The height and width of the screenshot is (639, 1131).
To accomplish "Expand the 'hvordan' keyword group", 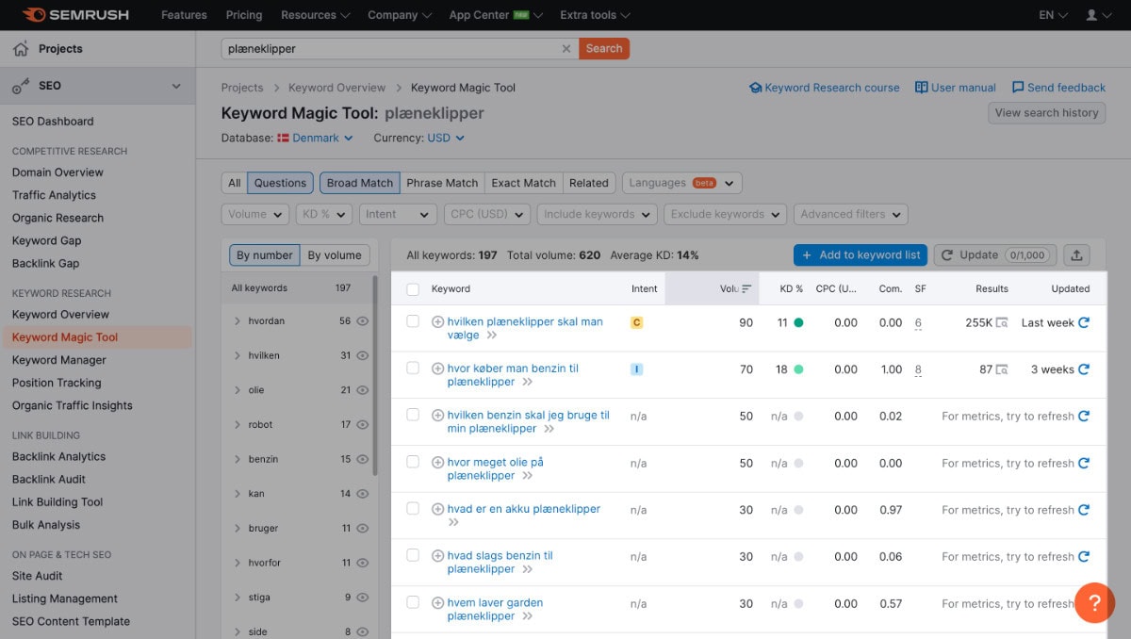I will tap(237, 320).
